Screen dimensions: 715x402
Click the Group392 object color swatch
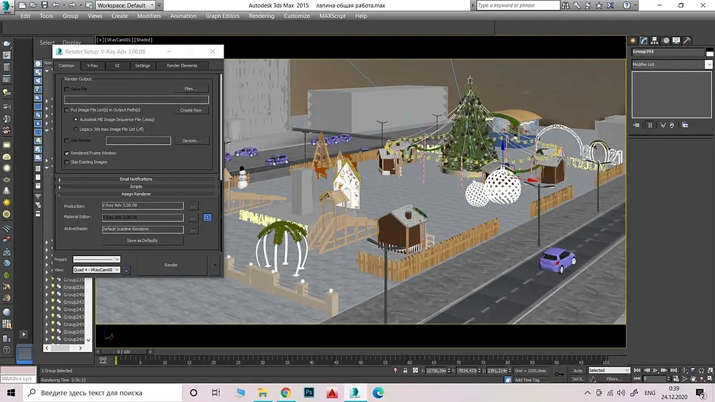[x=710, y=52]
